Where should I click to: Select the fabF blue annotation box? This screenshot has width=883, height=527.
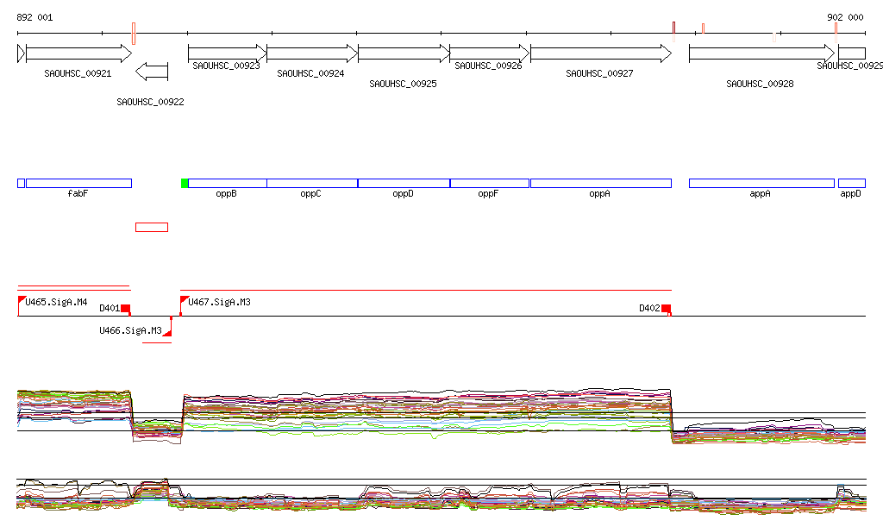coord(78,183)
